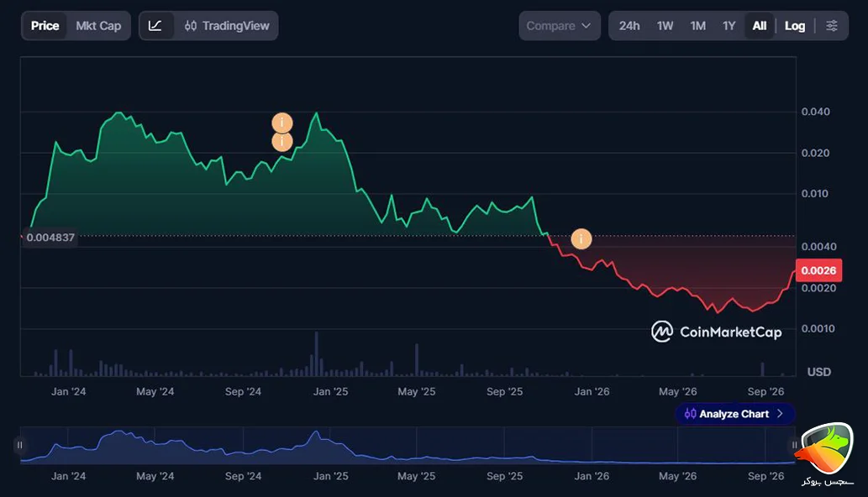Click the info marker near Dec '25
The image size is (868, 497).
[x=581, y=238]
